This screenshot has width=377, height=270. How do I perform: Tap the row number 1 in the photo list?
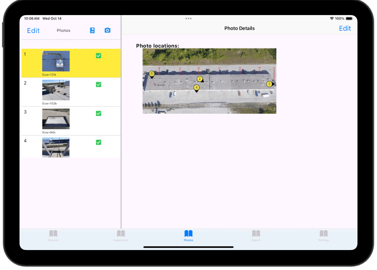25,54
